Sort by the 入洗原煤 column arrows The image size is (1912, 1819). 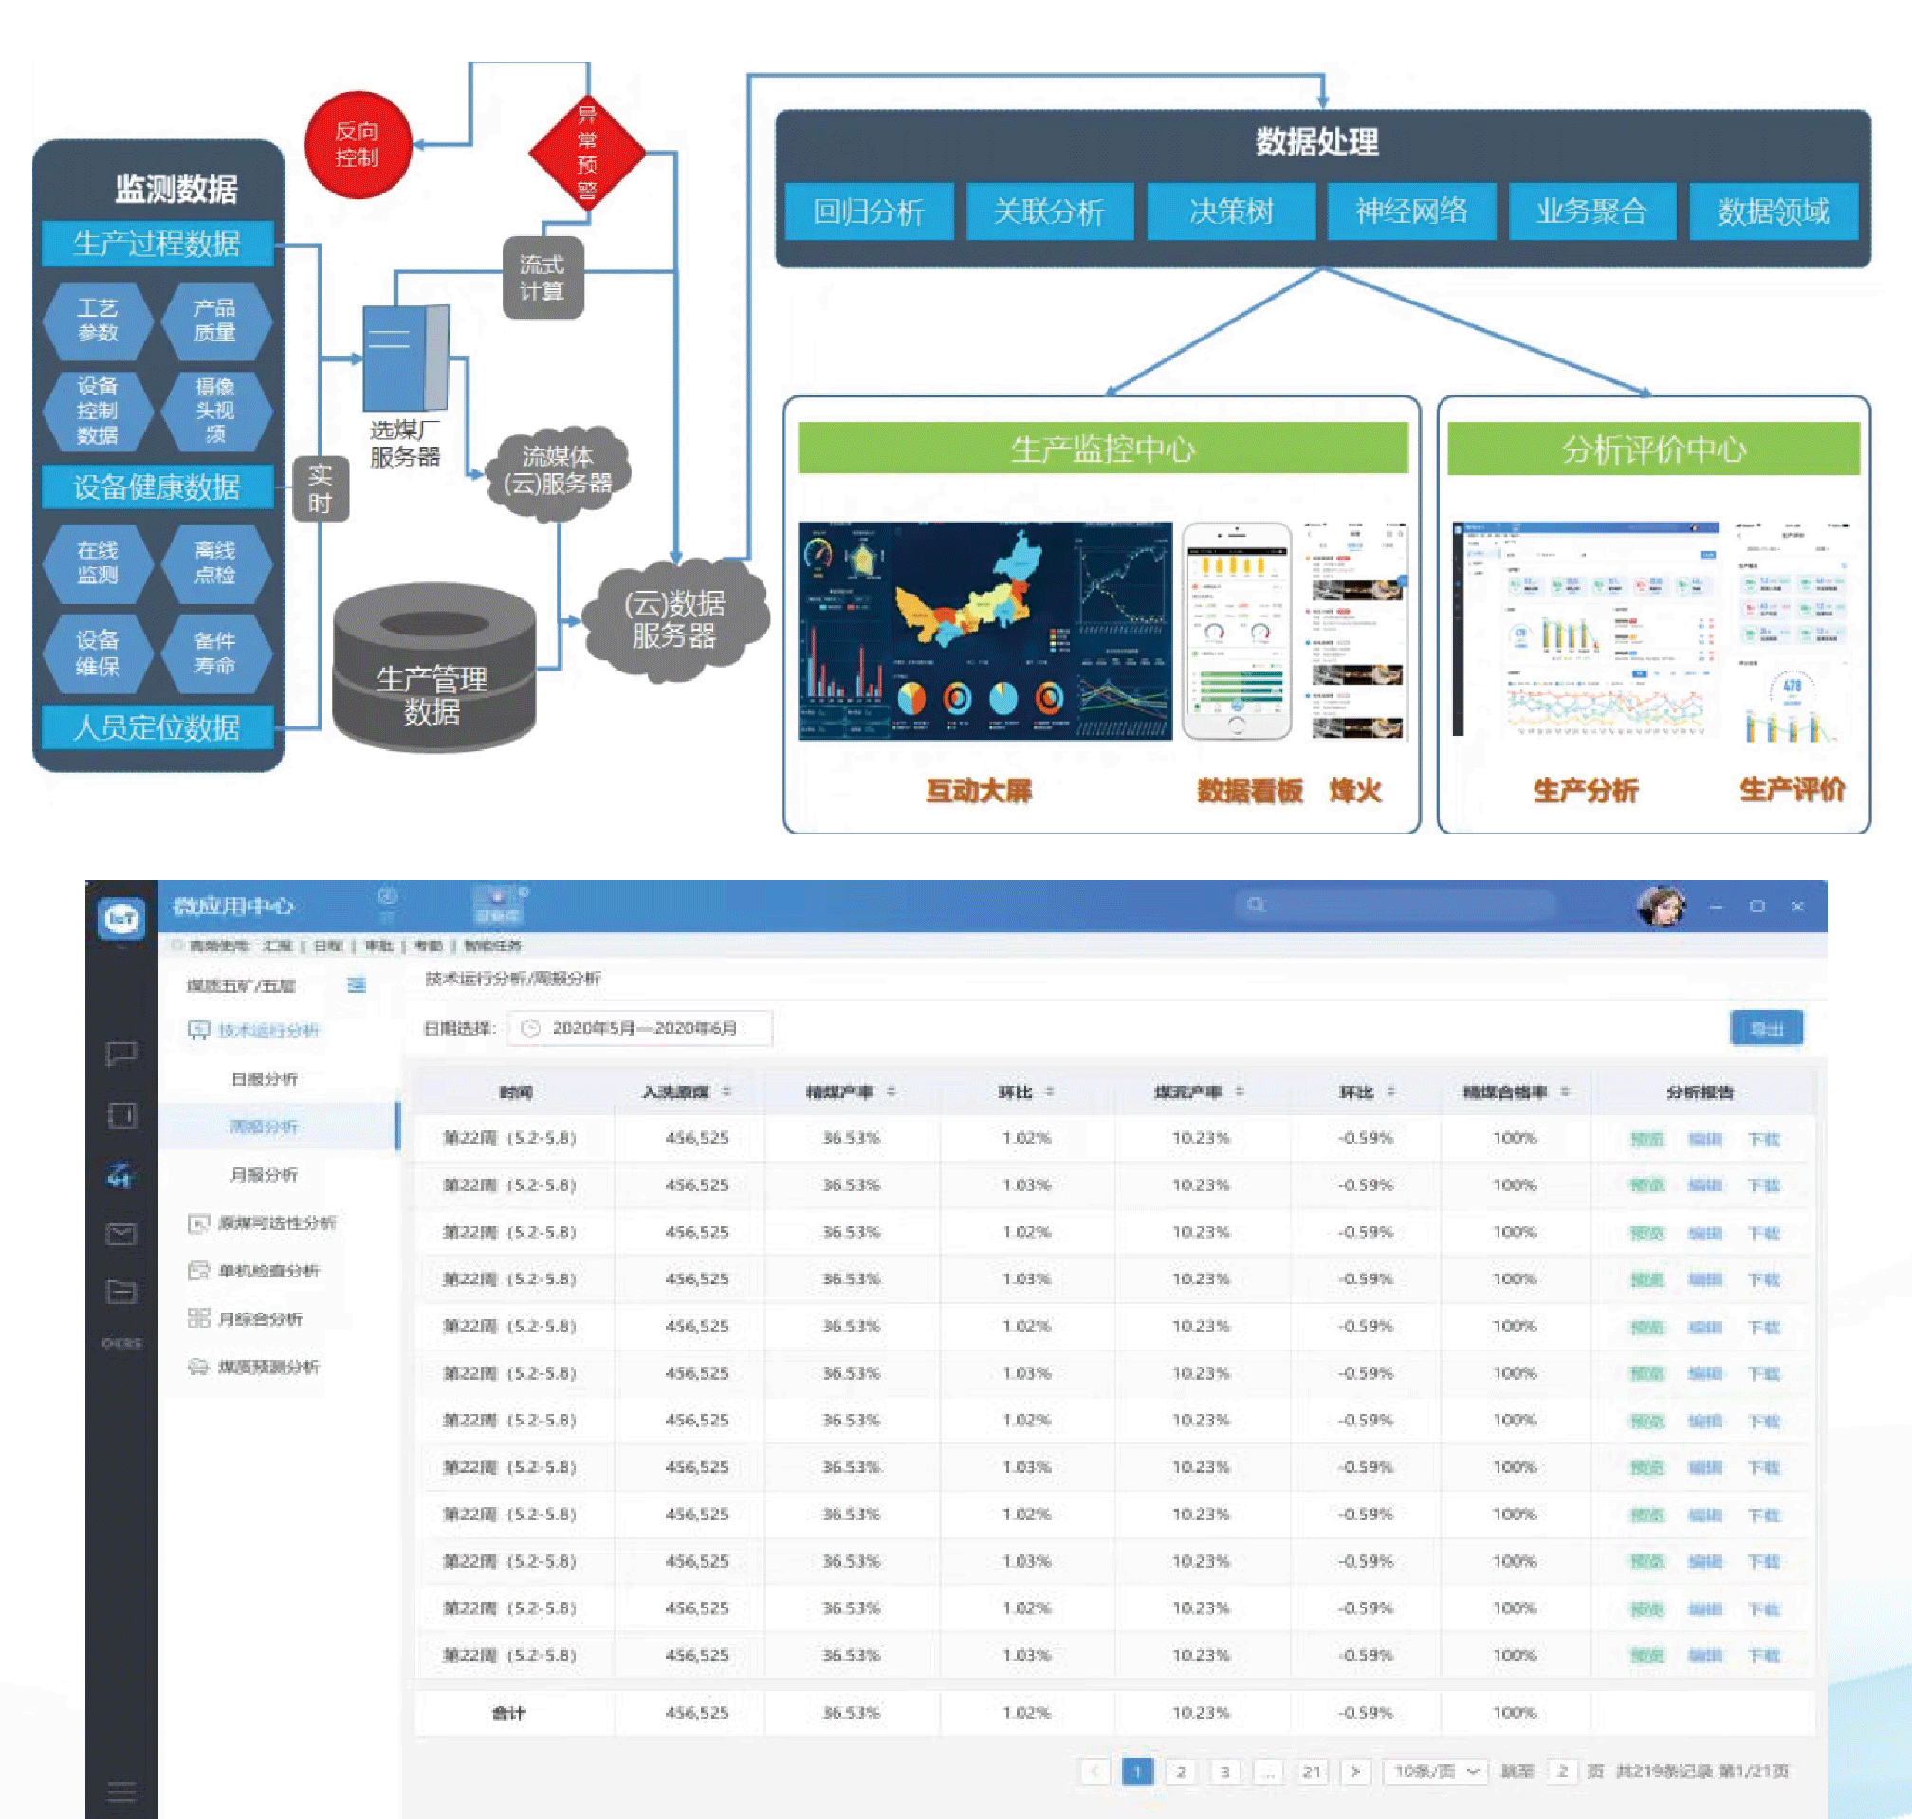pyautogui.click(x=726, y=1092)
